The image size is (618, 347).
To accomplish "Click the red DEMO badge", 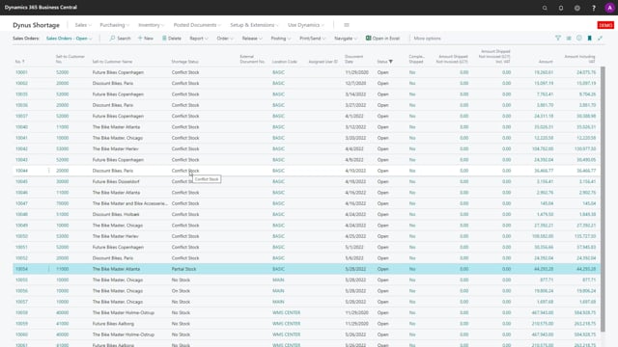I will [605, 25].
